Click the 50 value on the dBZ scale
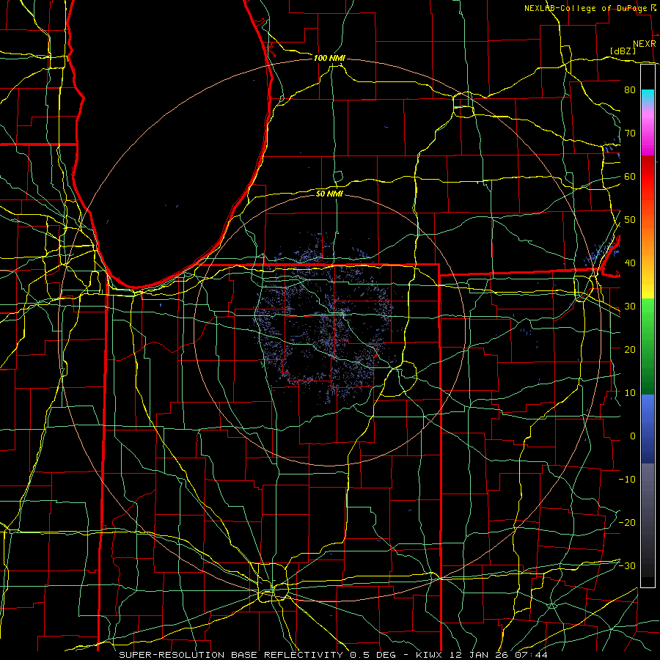The height and width of the screenshot is (660, 660). point(630,220)
